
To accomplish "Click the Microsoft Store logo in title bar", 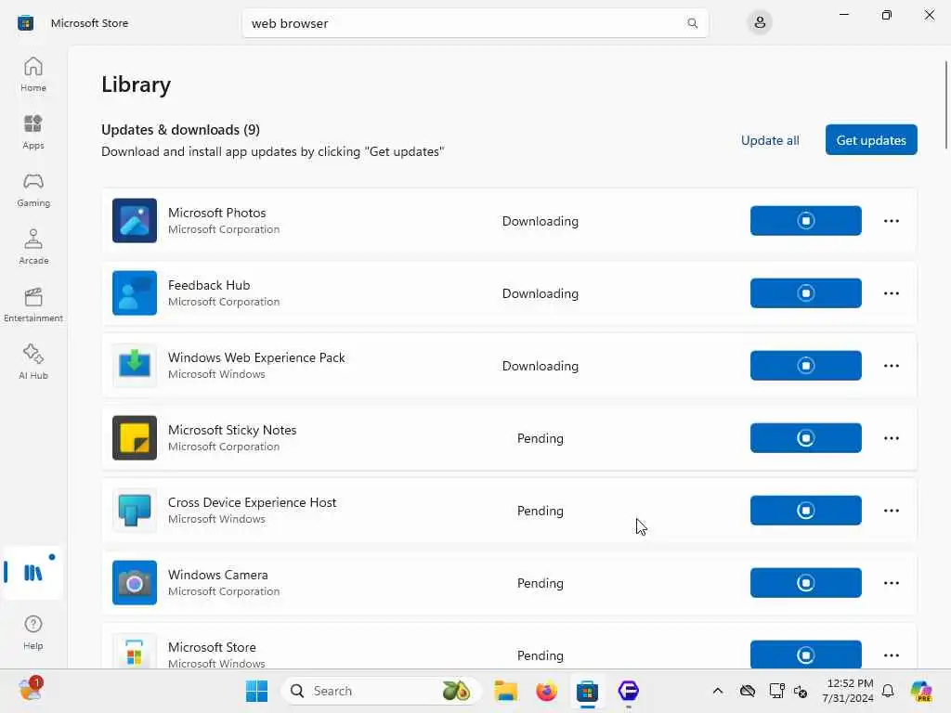I will 25,23.
